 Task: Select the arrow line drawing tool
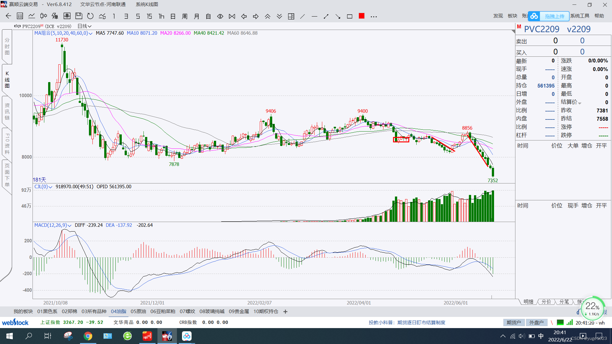[338, 16]
